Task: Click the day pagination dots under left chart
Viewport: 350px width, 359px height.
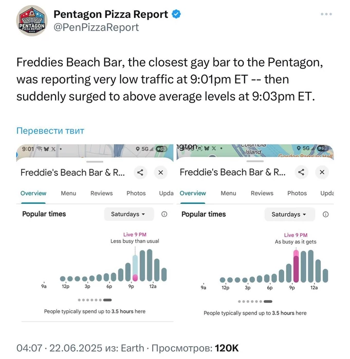Action: pos(93,300)
